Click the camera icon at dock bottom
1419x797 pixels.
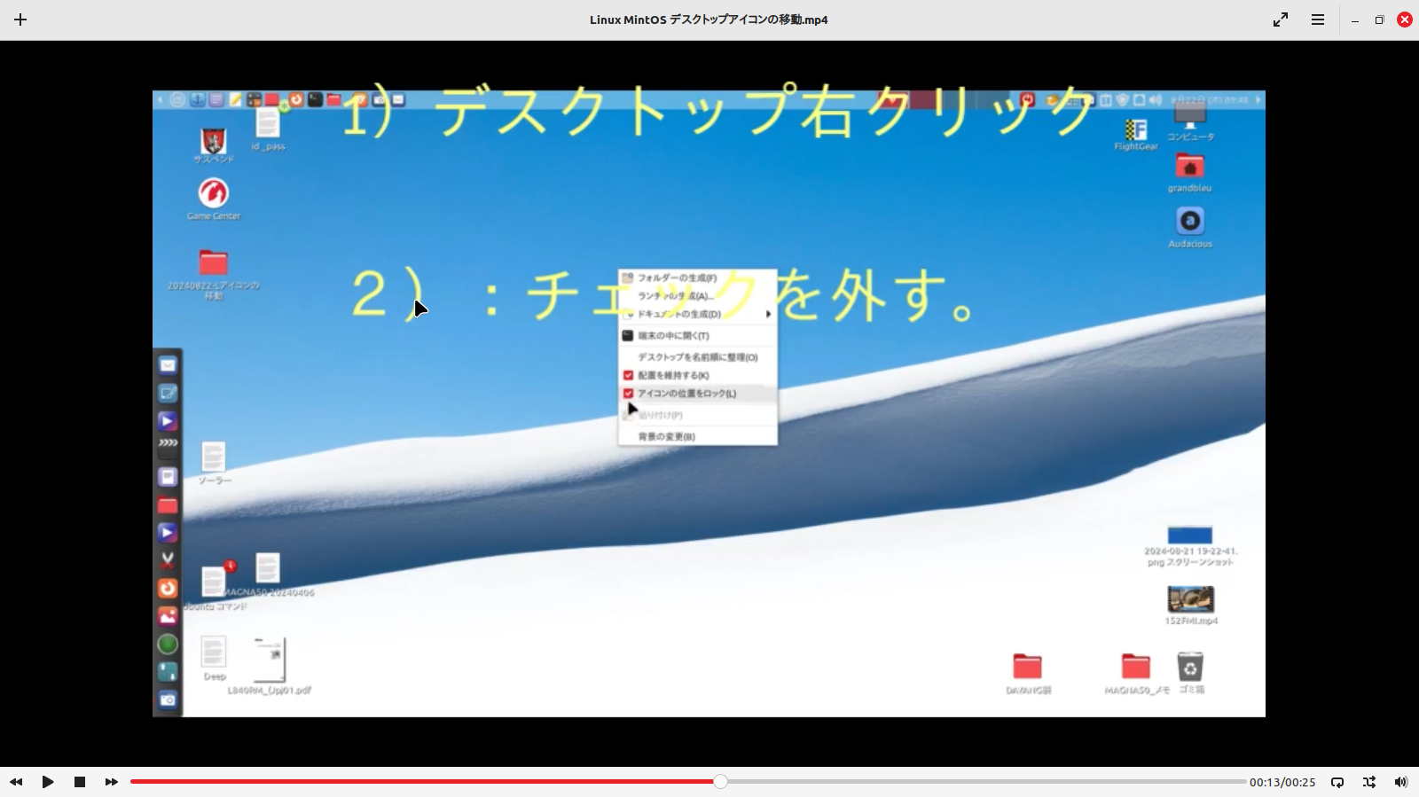[168, 699]
